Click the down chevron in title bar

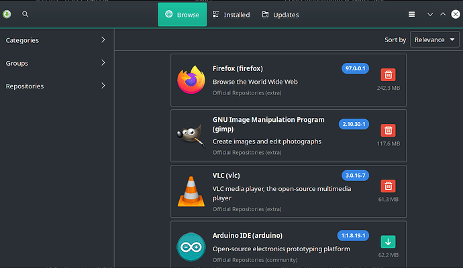point(430,15)
